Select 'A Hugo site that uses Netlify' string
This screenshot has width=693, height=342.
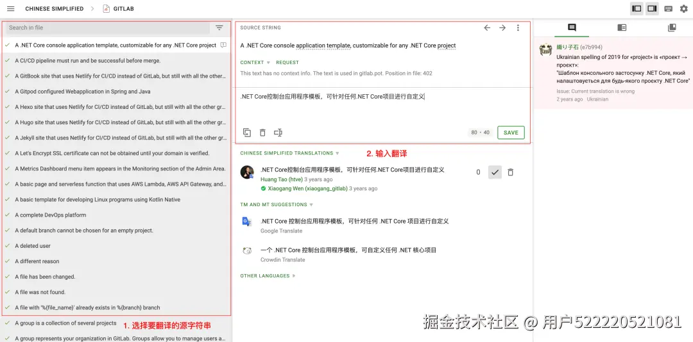tap(116, 122)
